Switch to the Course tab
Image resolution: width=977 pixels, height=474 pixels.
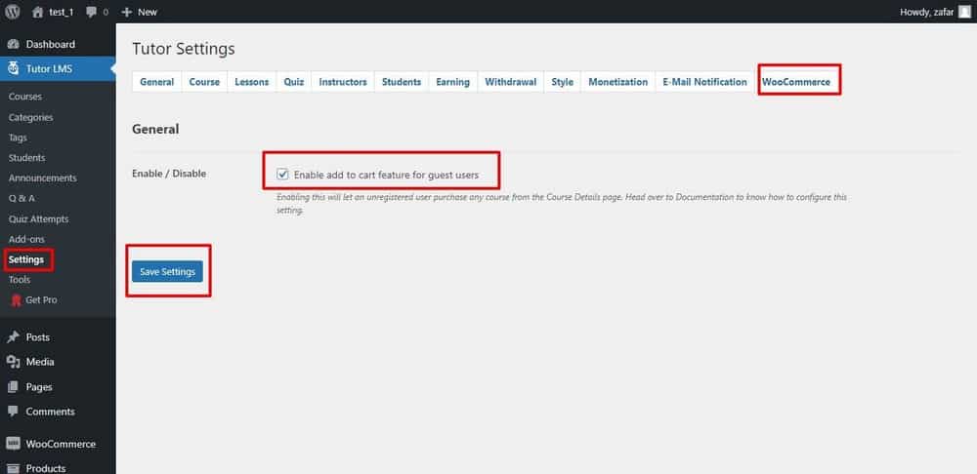tap(204, 82)
